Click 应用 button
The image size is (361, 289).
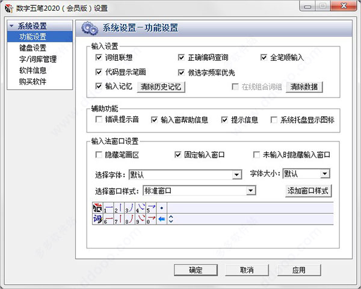(299, 270)
